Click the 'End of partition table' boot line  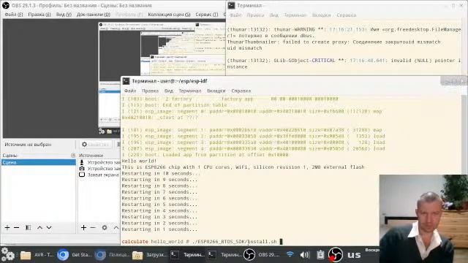174,105
